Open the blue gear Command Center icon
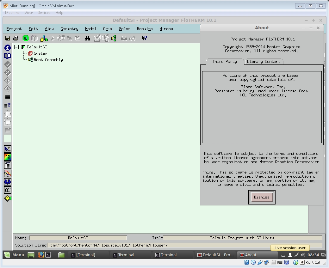This screenshot has height=268, width=329. click(x=8, y=182)
